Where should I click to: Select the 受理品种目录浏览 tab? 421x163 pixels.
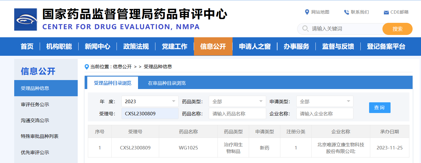(112, 83)
